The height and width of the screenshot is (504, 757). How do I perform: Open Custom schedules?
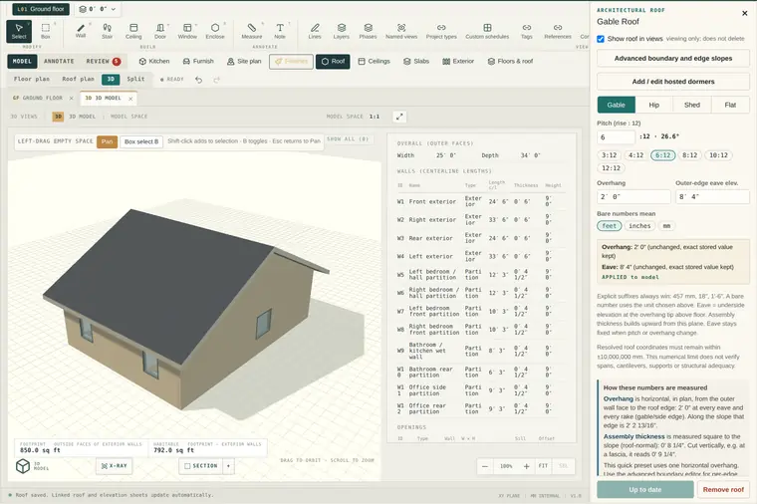[x=487, y=31]
